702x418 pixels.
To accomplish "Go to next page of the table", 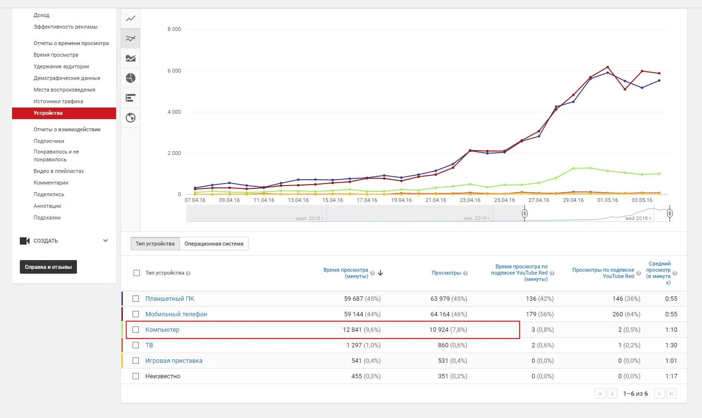I will (x=659, y=394).
